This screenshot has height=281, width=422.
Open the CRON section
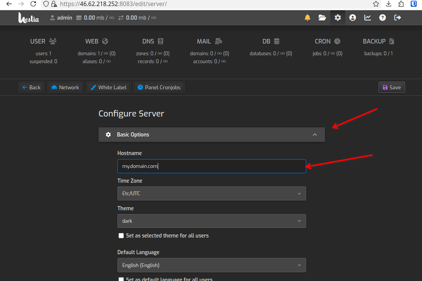tap(327, 41)
